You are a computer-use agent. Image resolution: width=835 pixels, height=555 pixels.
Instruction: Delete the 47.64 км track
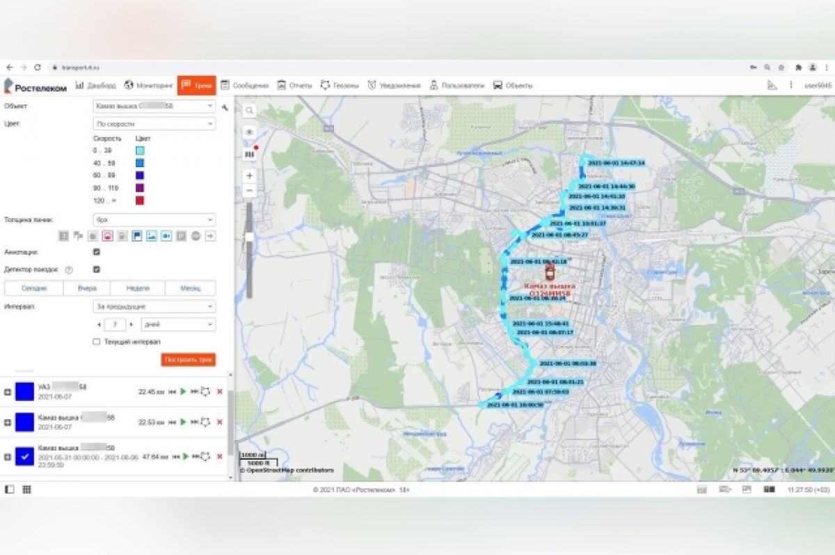[x=220, y=457]
